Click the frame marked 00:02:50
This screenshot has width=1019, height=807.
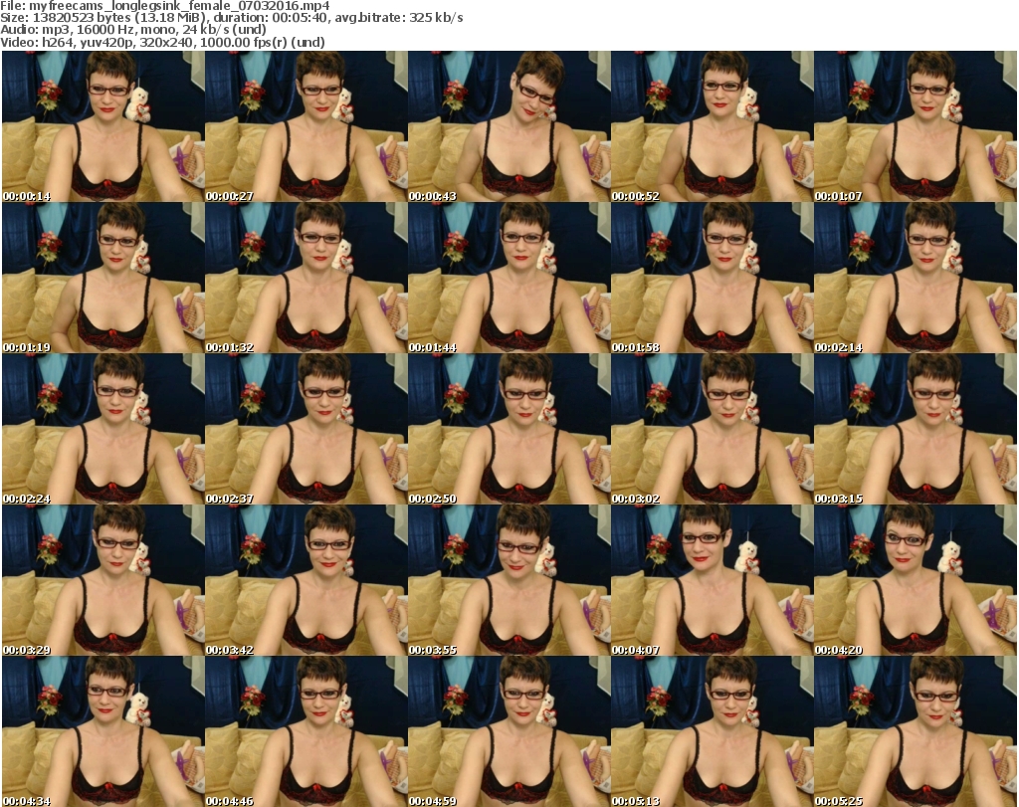[x=509, y=429]
